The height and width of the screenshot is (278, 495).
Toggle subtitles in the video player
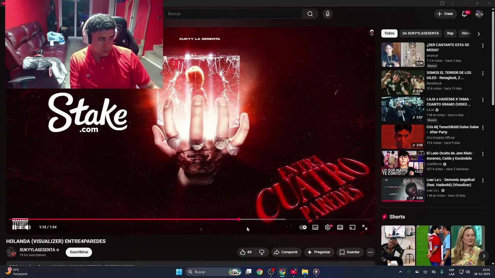coord(315,227)
